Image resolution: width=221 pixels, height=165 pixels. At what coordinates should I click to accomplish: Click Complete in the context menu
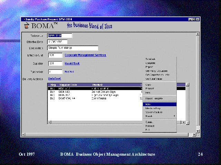pos(150,63)
